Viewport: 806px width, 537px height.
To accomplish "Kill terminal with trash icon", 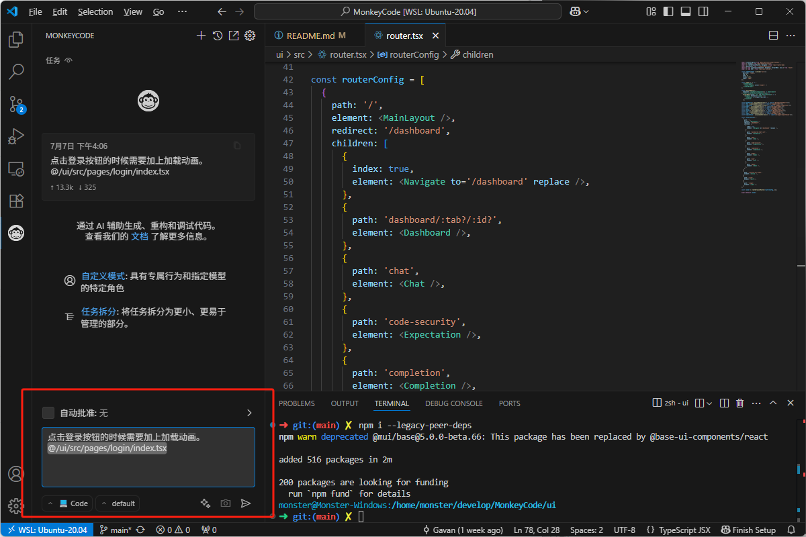I will click(x=740, y=403).
